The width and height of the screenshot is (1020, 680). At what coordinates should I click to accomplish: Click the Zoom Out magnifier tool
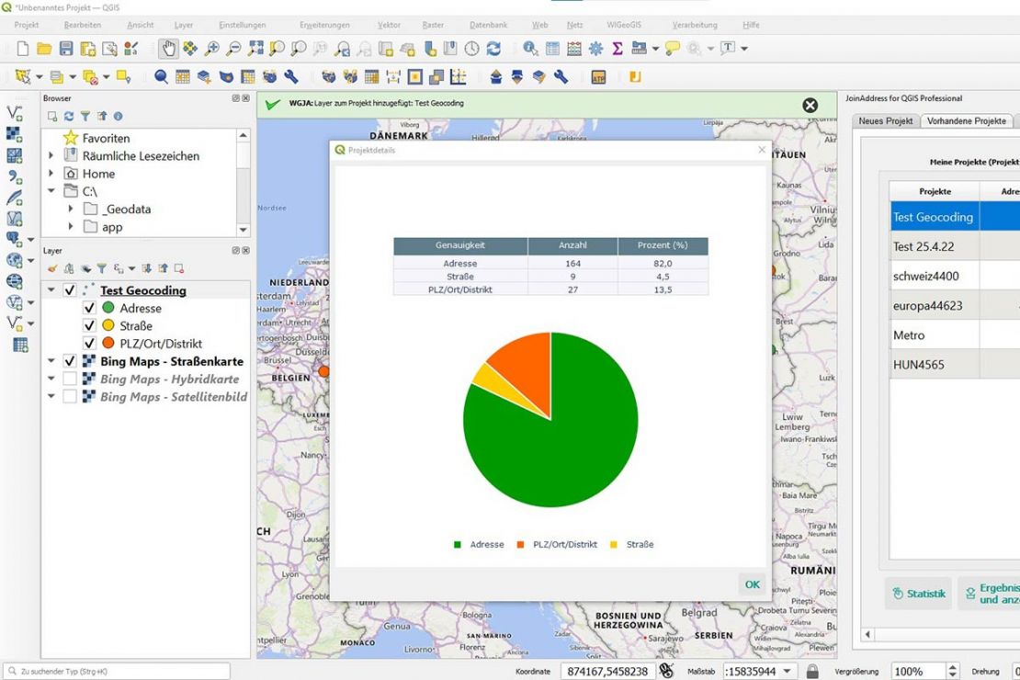pos(232,48)
